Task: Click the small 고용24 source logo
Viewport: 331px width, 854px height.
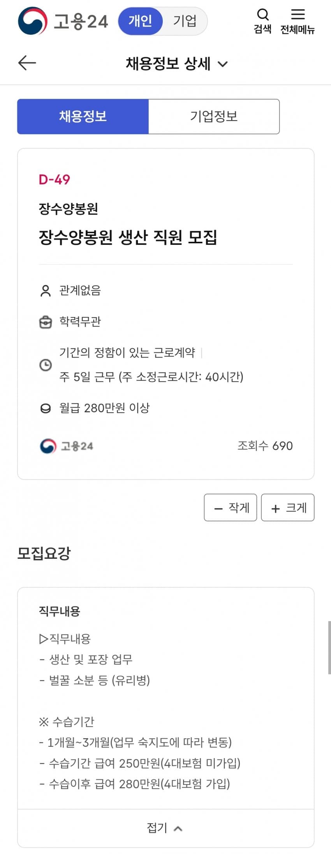Action: click(67, 446)
